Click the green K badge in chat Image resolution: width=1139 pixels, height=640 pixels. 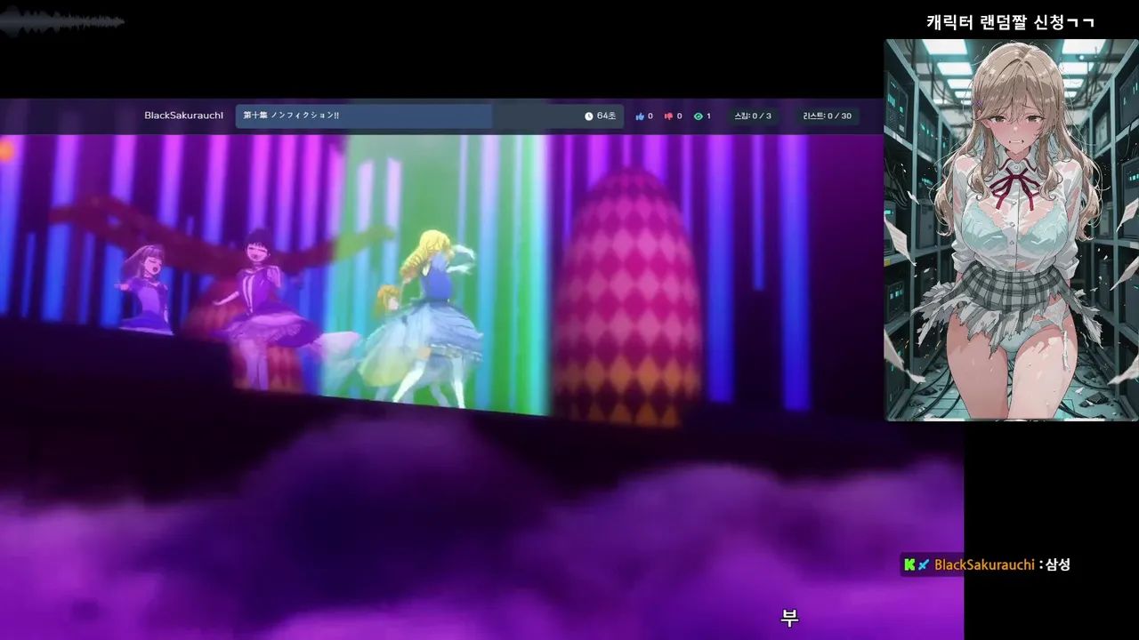(909, 564)
